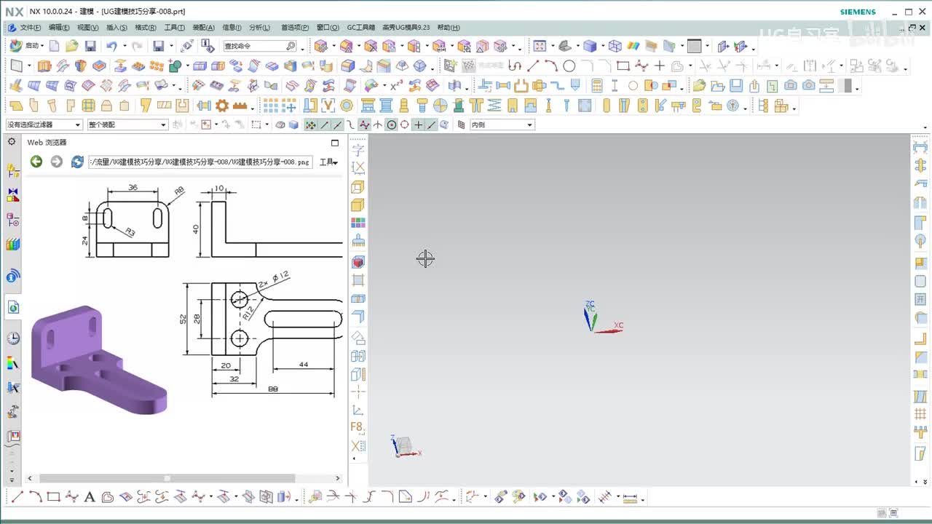
Task: Click the calculator icon
Action: coord(597,86)
